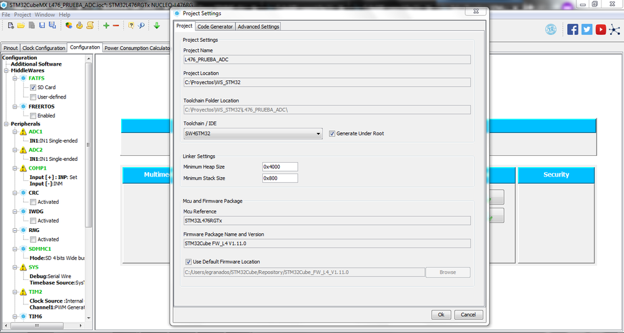The height and width of the screenshot is (333, 624).
Task: Click the About info magnifier icon
Action: click(x=141, y=26)
